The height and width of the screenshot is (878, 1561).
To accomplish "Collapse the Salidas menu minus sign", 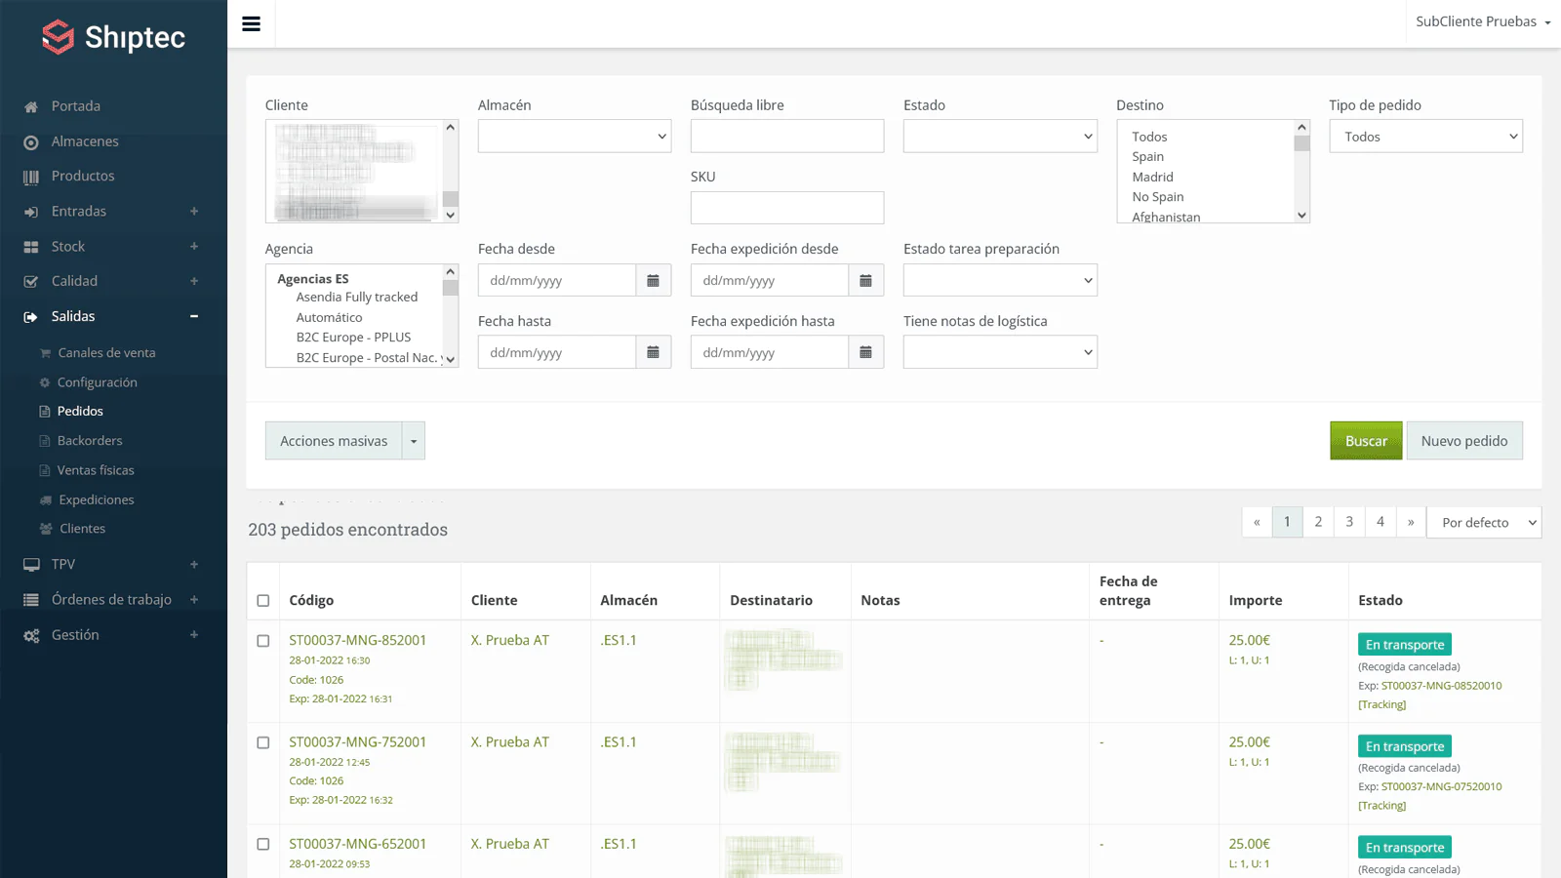I will point(194,316).
